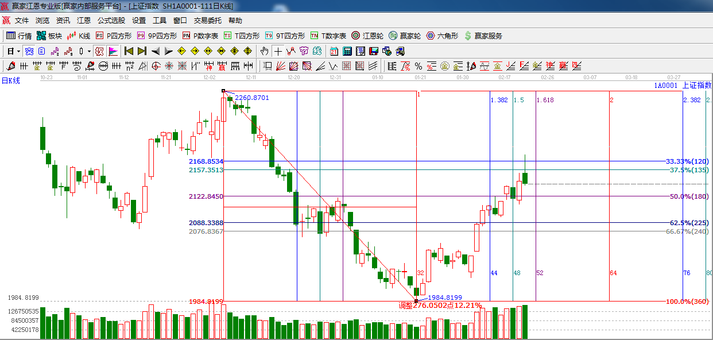
Task: Toggle the highlighted 权 adjustment button
Action: (x=99, y=51)
